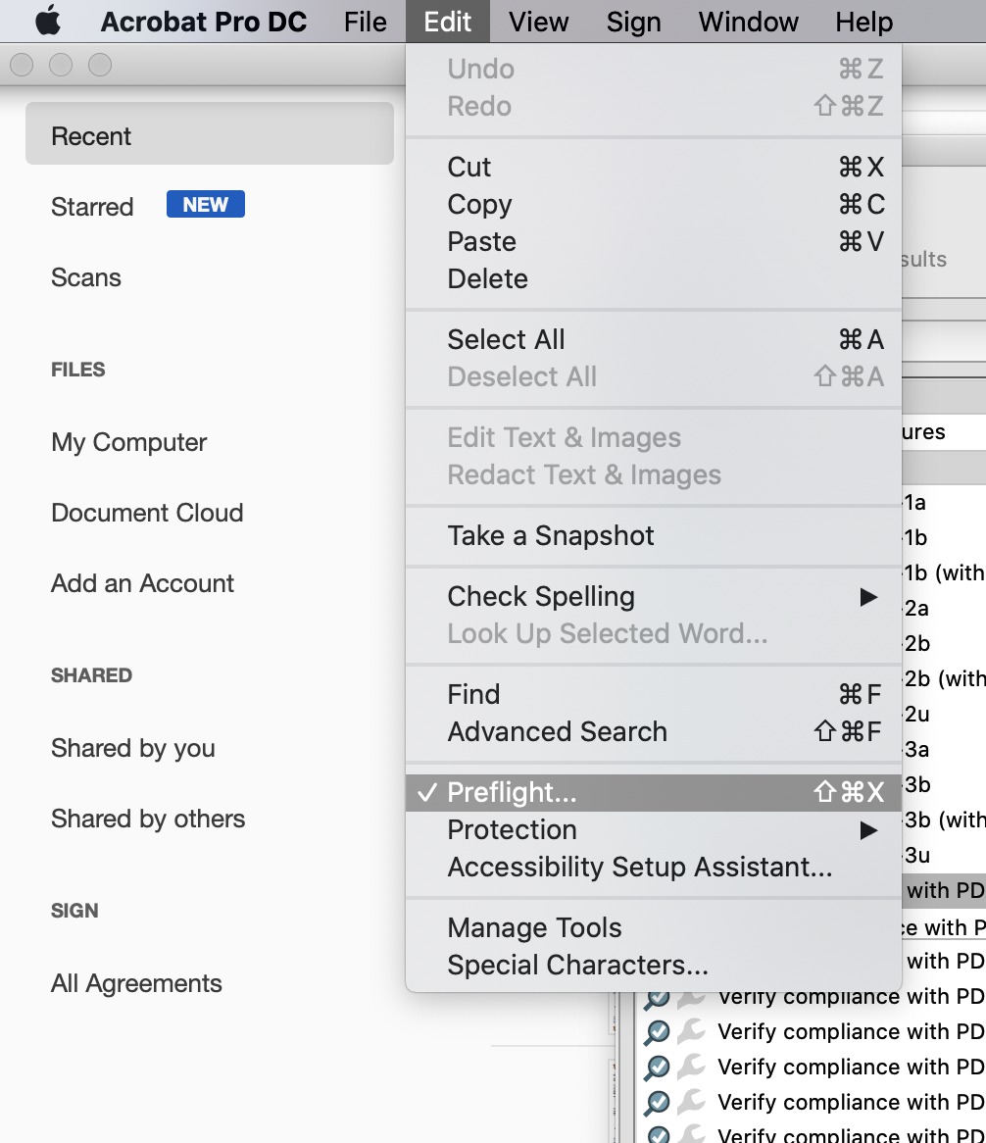Viewport: 986px width, 1143px height.
Task: Open the File menu
Action: coord(366,22)
